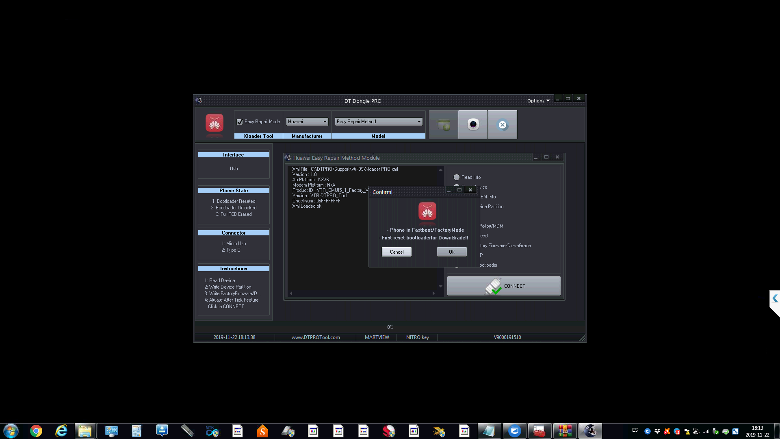This screenshot has height=439, width=780.
Task: Click the PaJoy/MDM option label
Action: pyautogui.click(x=491, y=226)
